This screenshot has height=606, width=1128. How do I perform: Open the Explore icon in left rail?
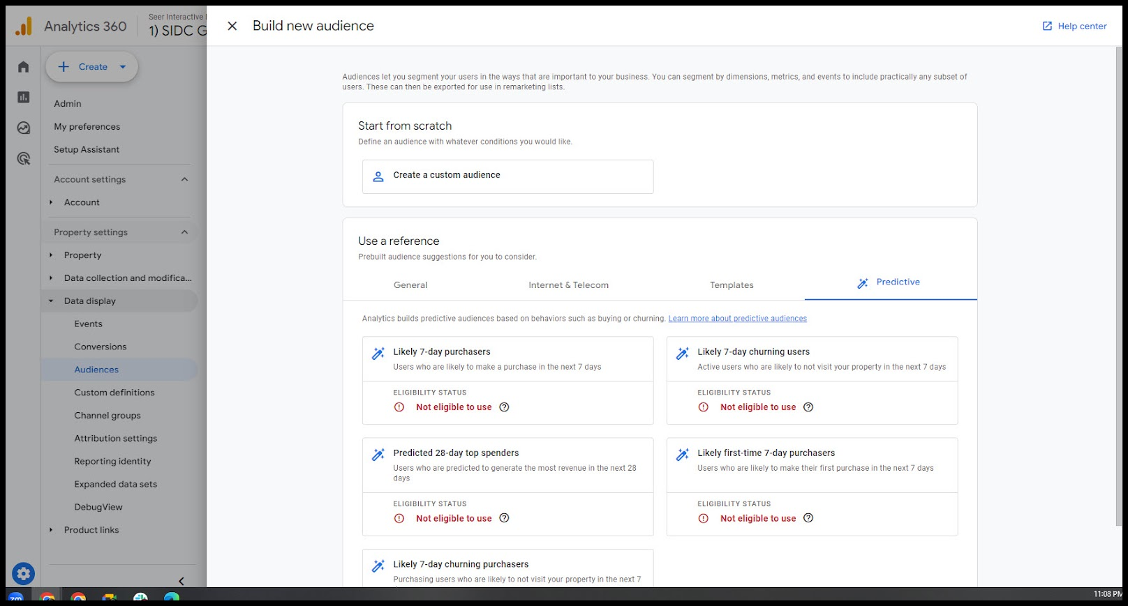click(x=24, y=128)
